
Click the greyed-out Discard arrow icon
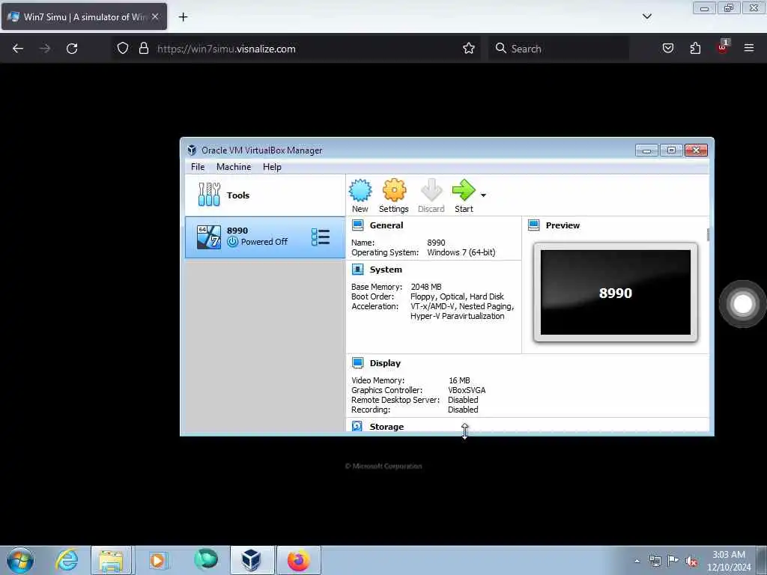431,190
